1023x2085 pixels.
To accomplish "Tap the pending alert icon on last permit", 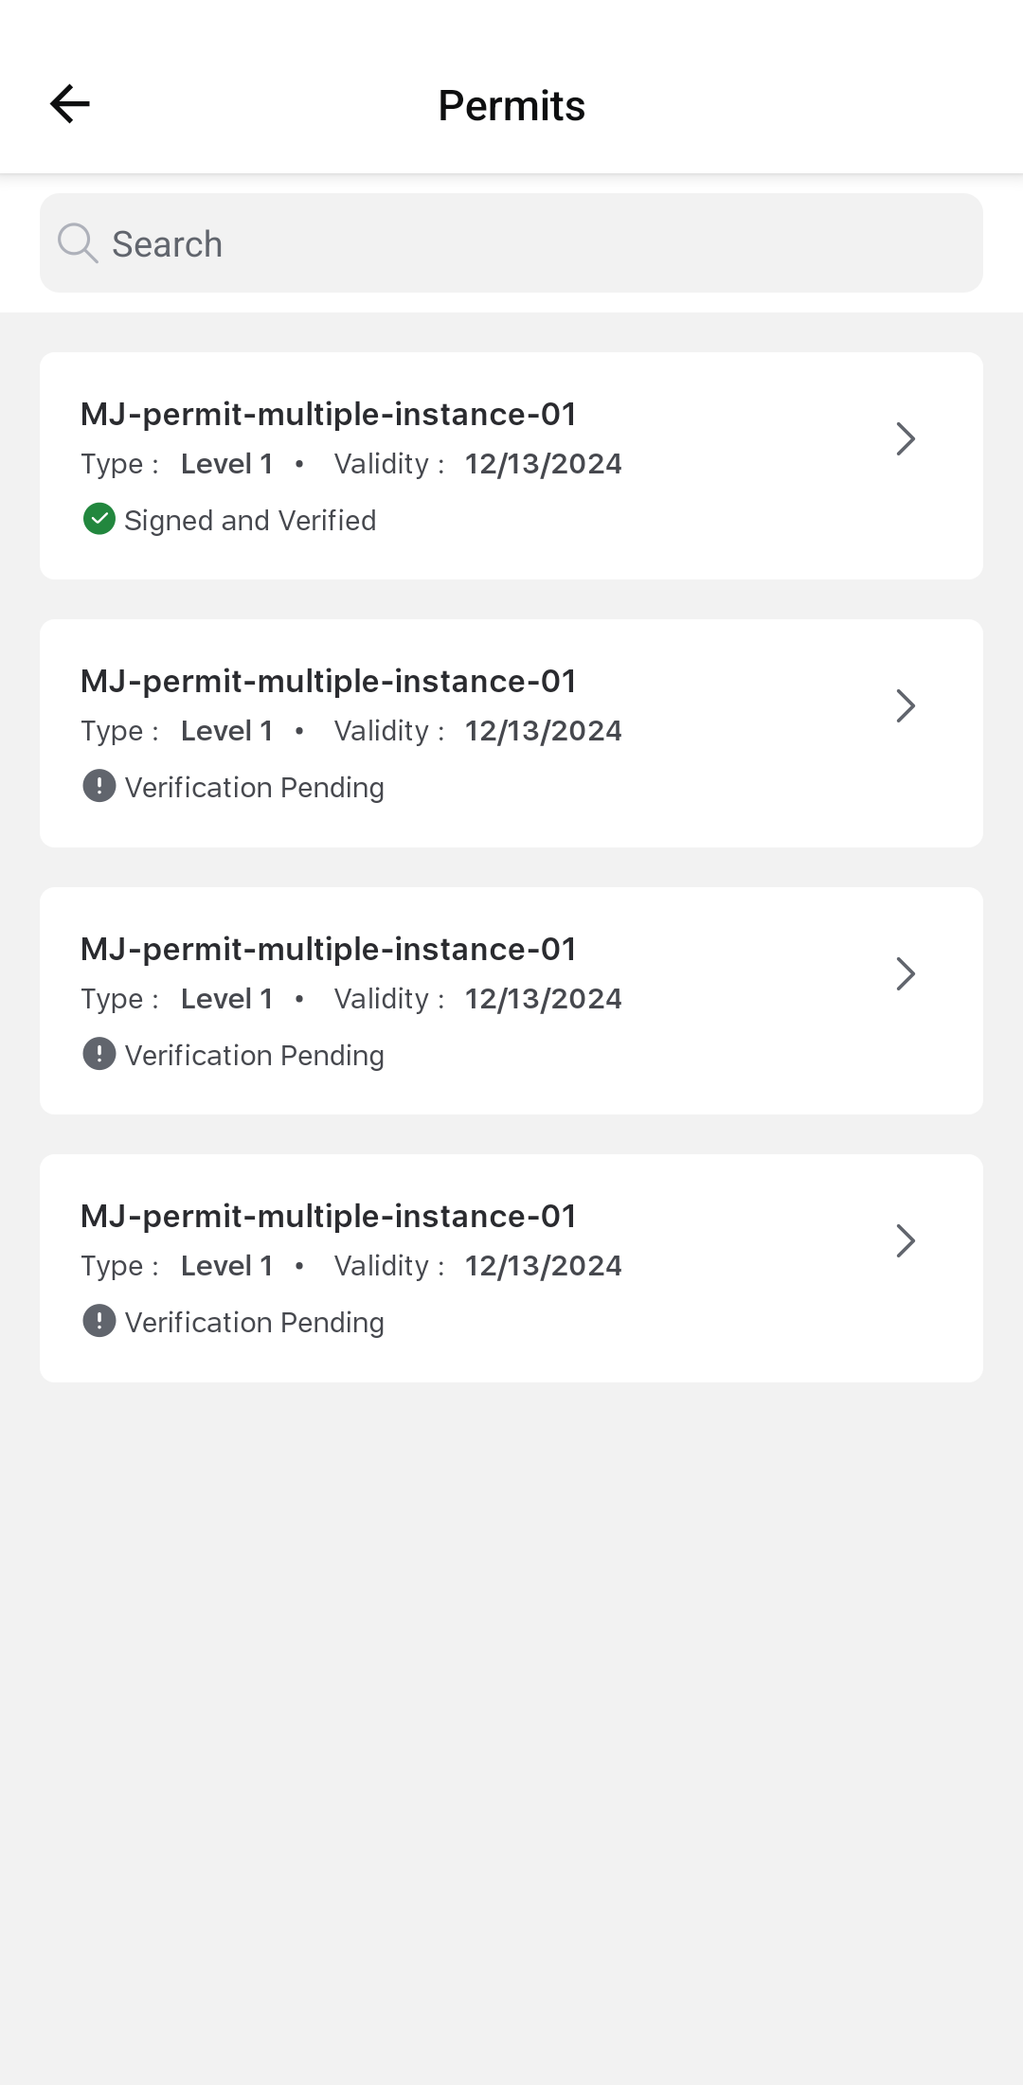I will point(99,1321).
